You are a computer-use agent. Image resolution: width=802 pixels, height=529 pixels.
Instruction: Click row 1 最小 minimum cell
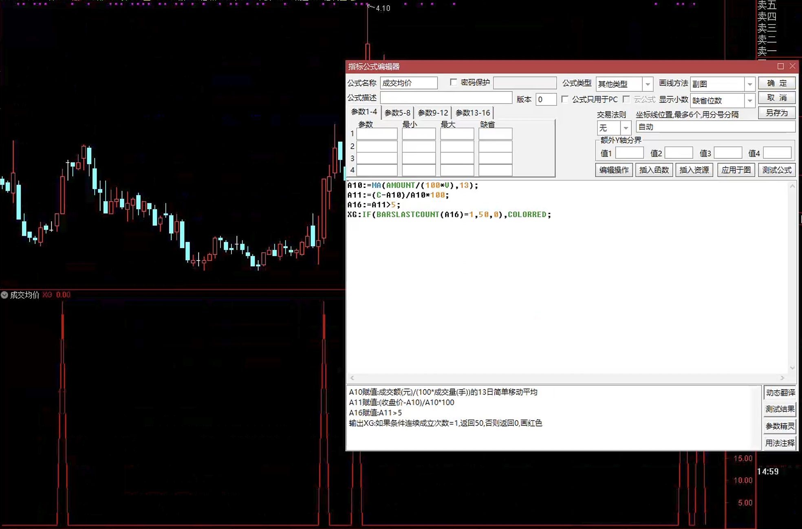coord(419,134)
